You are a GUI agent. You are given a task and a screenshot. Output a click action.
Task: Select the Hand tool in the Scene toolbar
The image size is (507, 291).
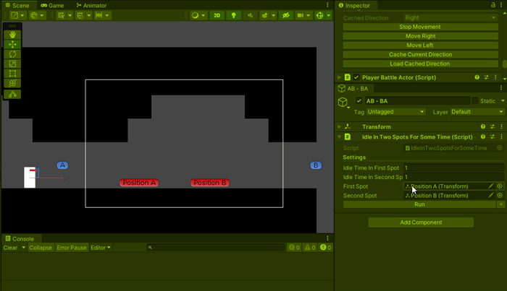click(12, 35)
